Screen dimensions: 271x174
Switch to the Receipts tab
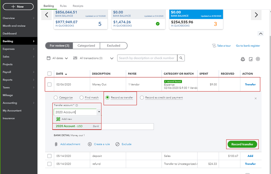(x=78, y=6)
